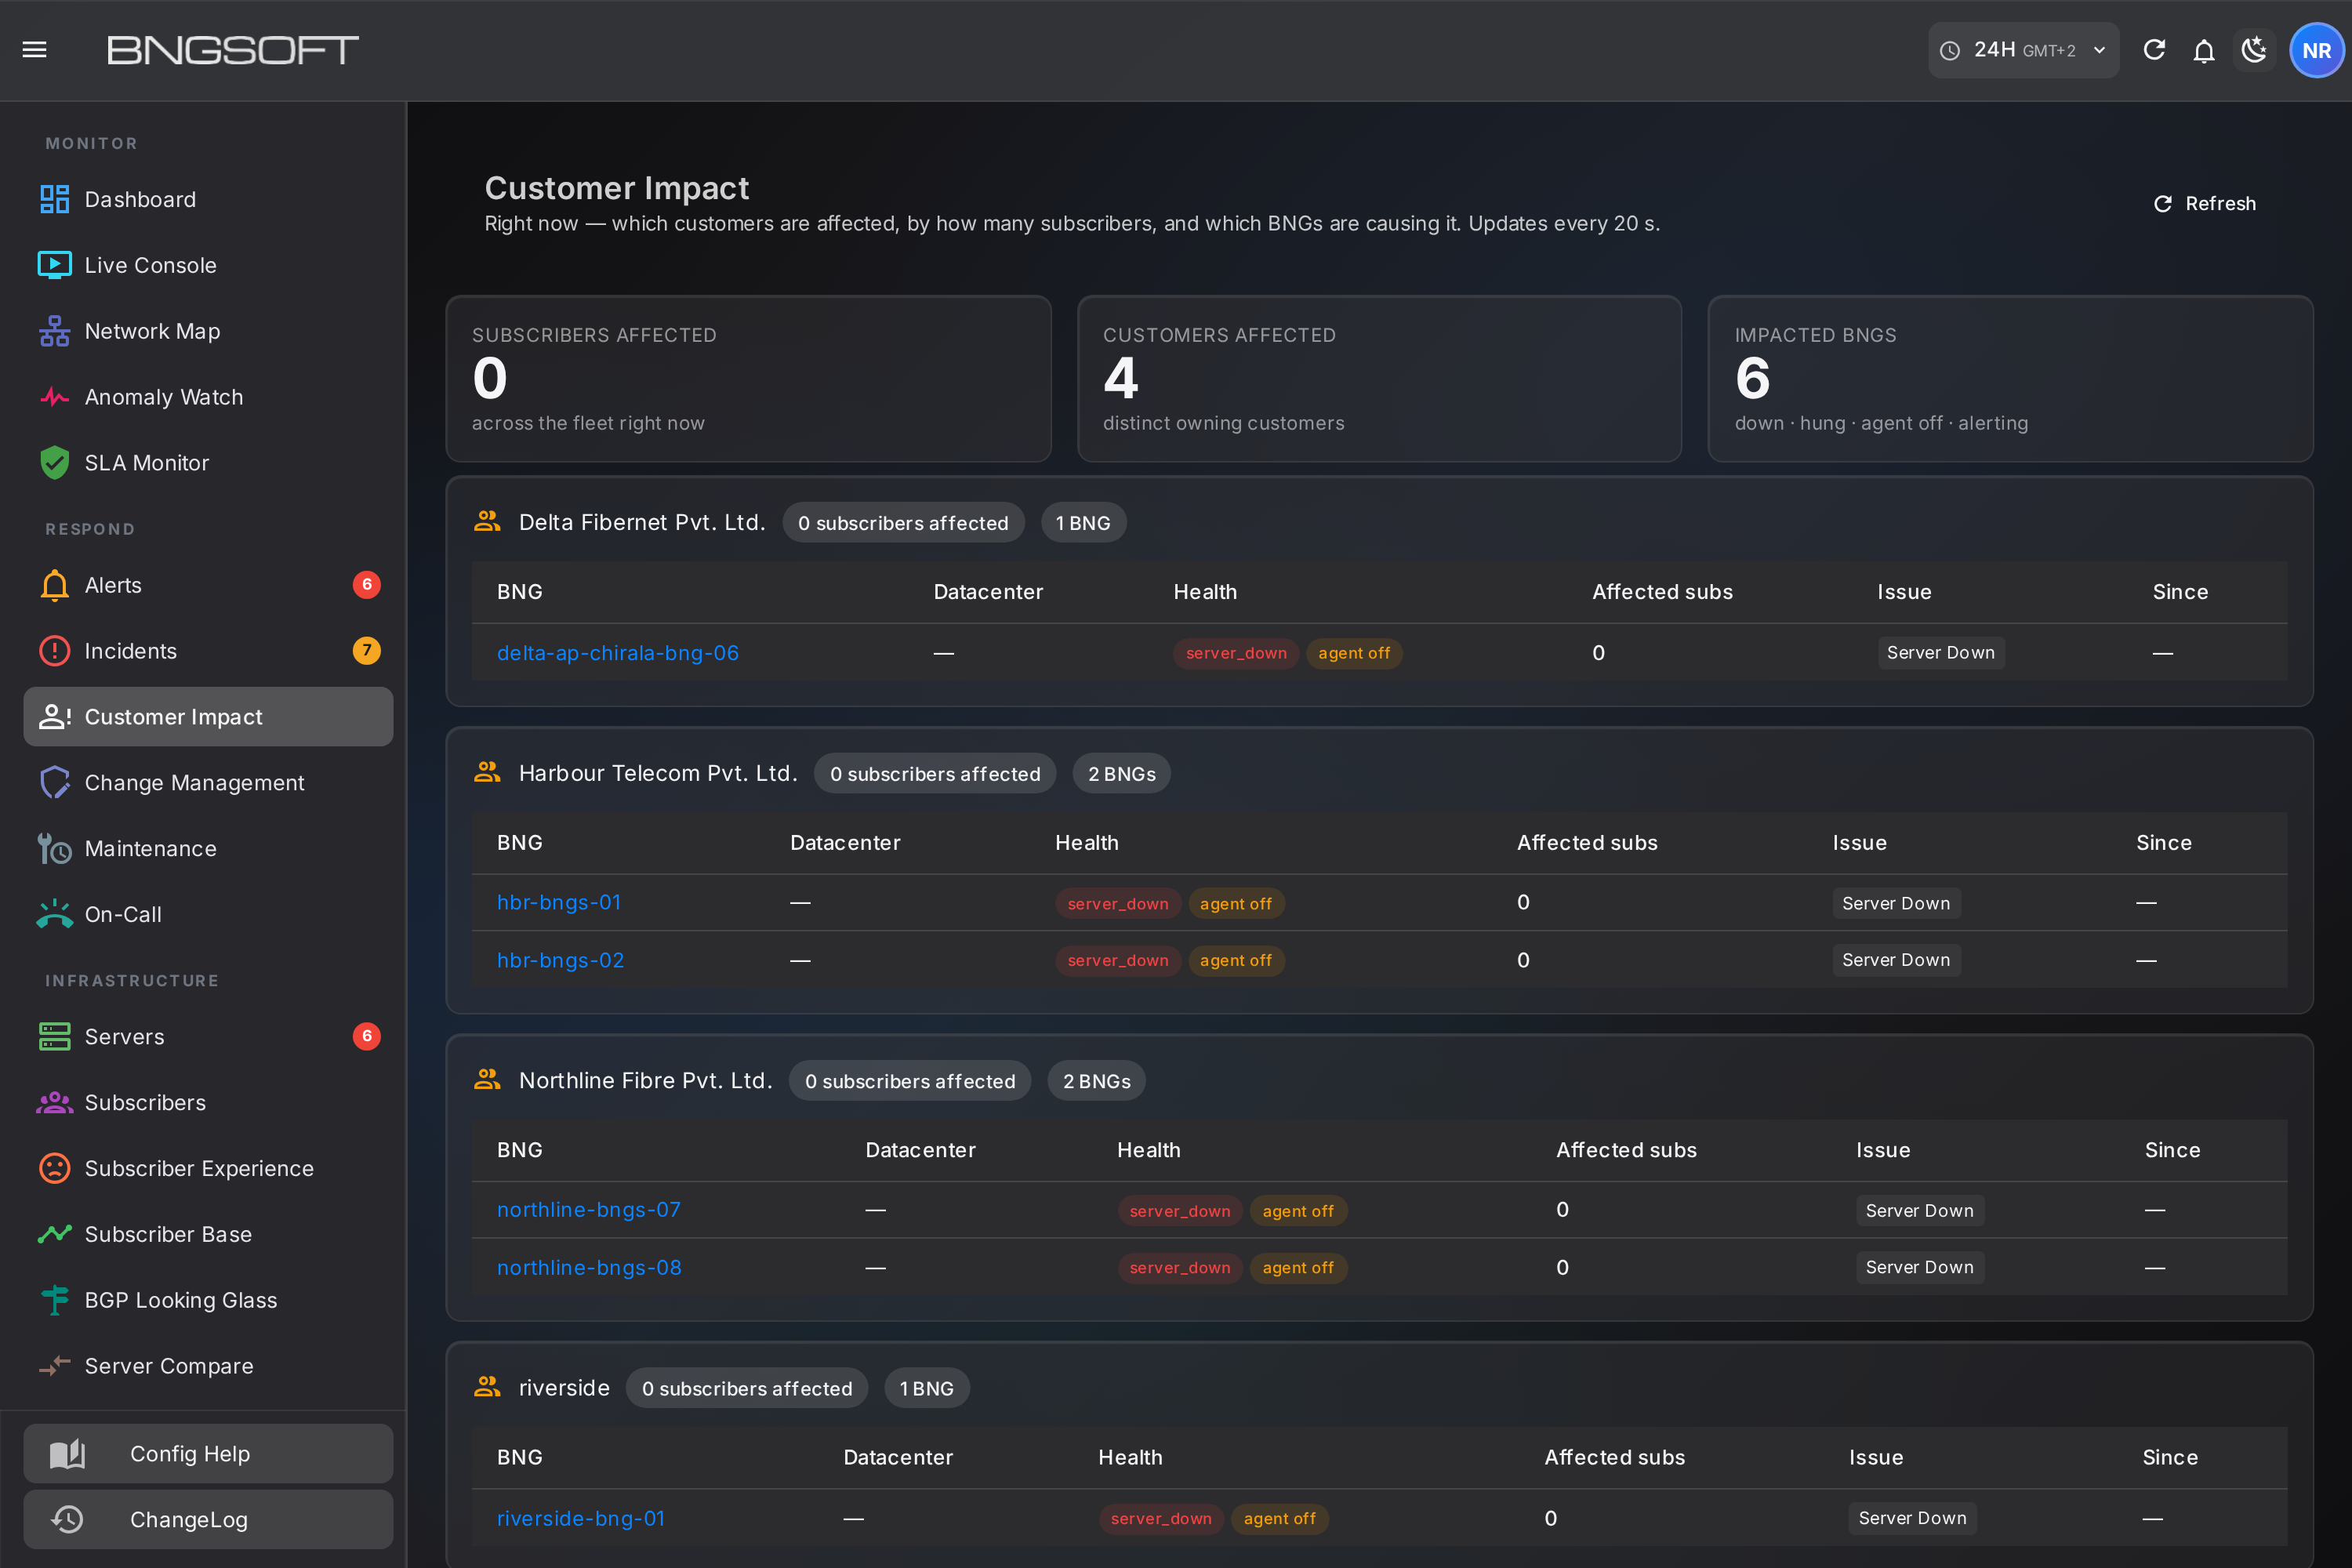Click the Network Map topology icon

tap(54, 331)
